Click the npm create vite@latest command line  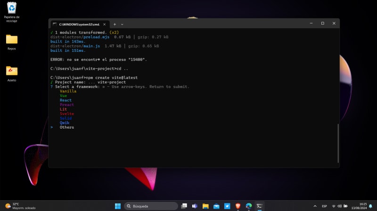[x=94, y=78]
